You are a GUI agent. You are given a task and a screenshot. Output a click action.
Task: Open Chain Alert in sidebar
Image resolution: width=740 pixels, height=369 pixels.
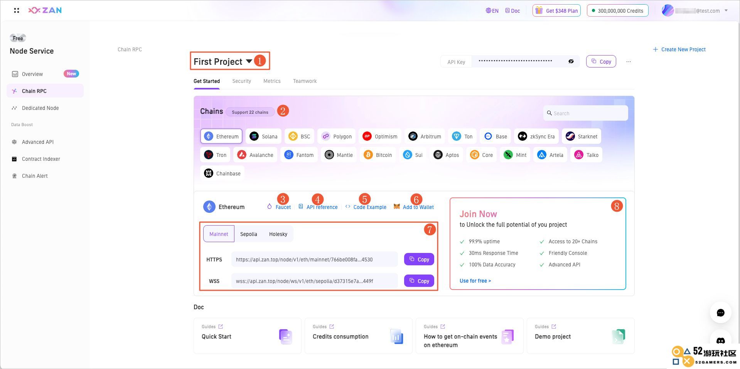[x=45, y=176]
